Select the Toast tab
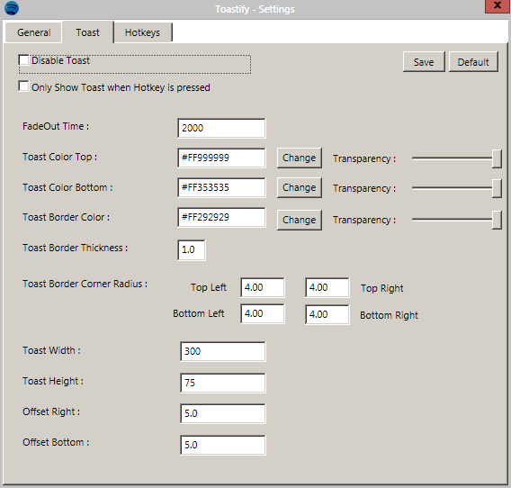Screen dimensions: 511x488 87,32
